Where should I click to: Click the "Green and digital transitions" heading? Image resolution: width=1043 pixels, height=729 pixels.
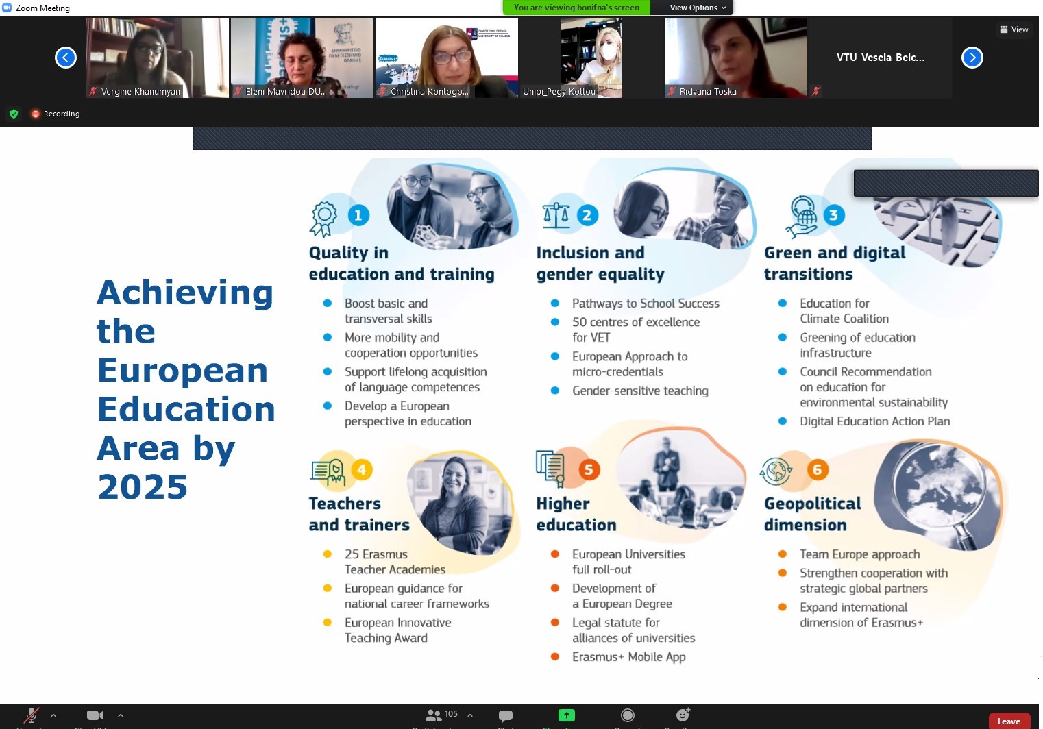(x=835, y=263)
